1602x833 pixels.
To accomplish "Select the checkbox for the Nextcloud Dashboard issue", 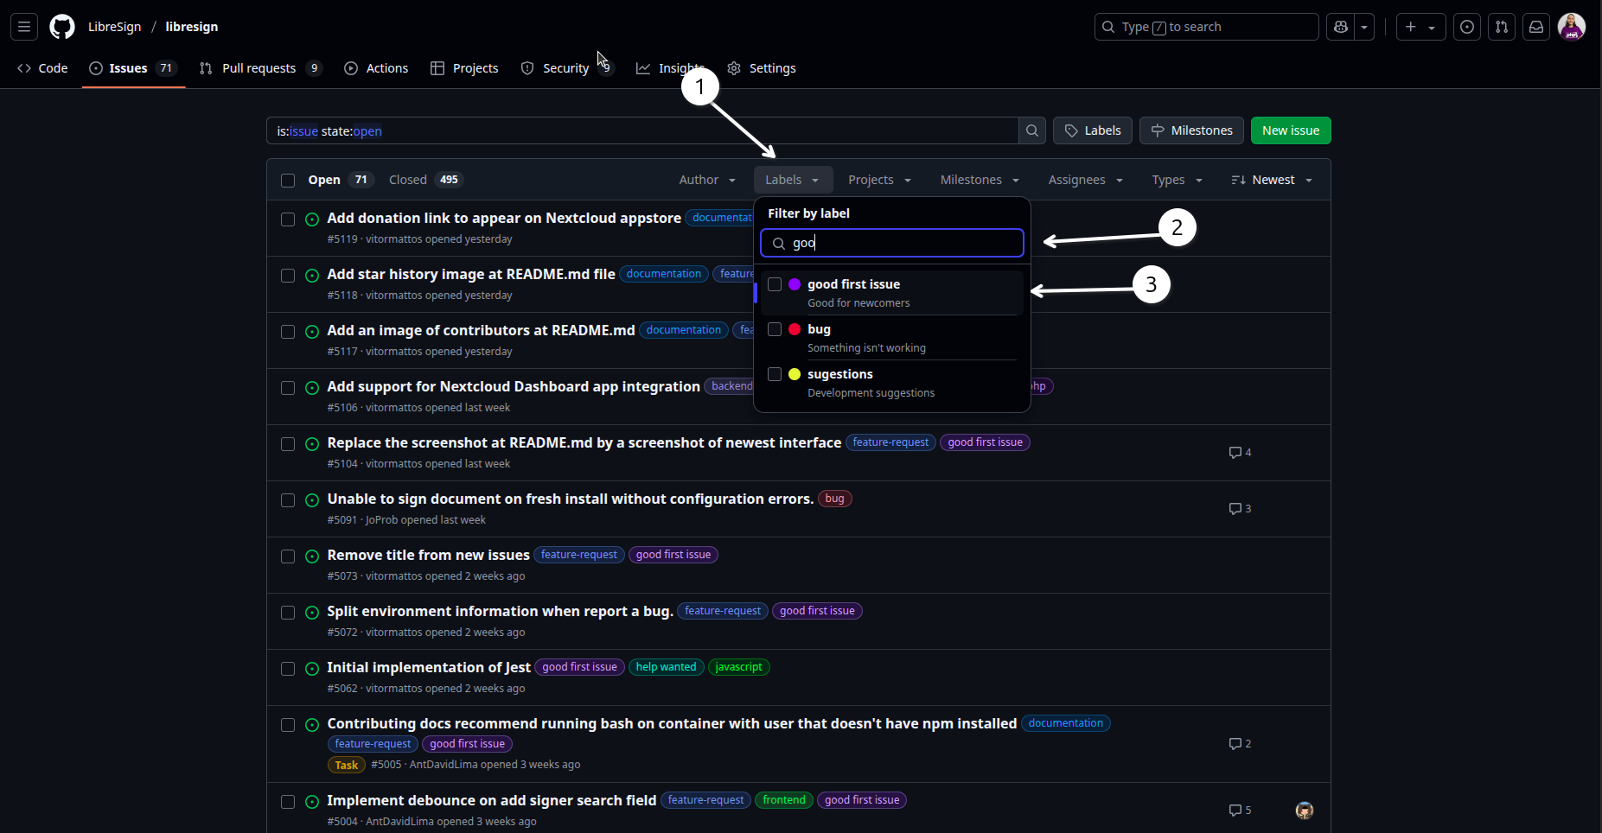I will point(288,388).
